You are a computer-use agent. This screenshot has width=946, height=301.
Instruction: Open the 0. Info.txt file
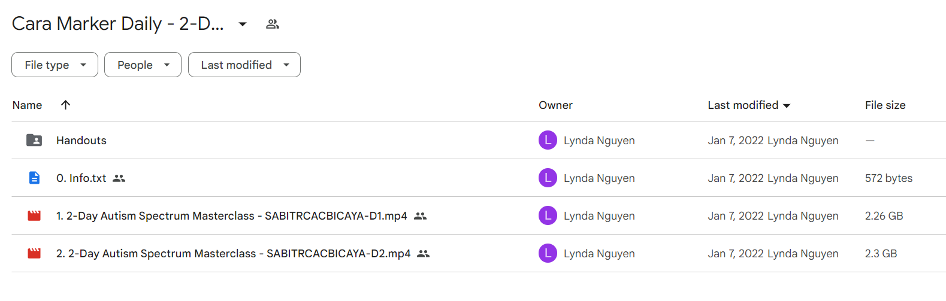click(x=81, y=178)
